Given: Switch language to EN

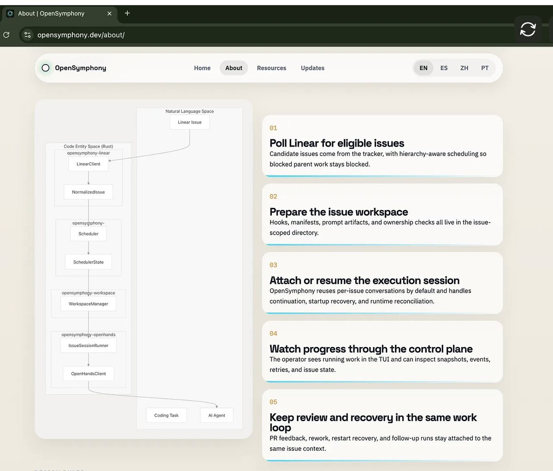Looking at the screenshot, I should coord(424,68).
